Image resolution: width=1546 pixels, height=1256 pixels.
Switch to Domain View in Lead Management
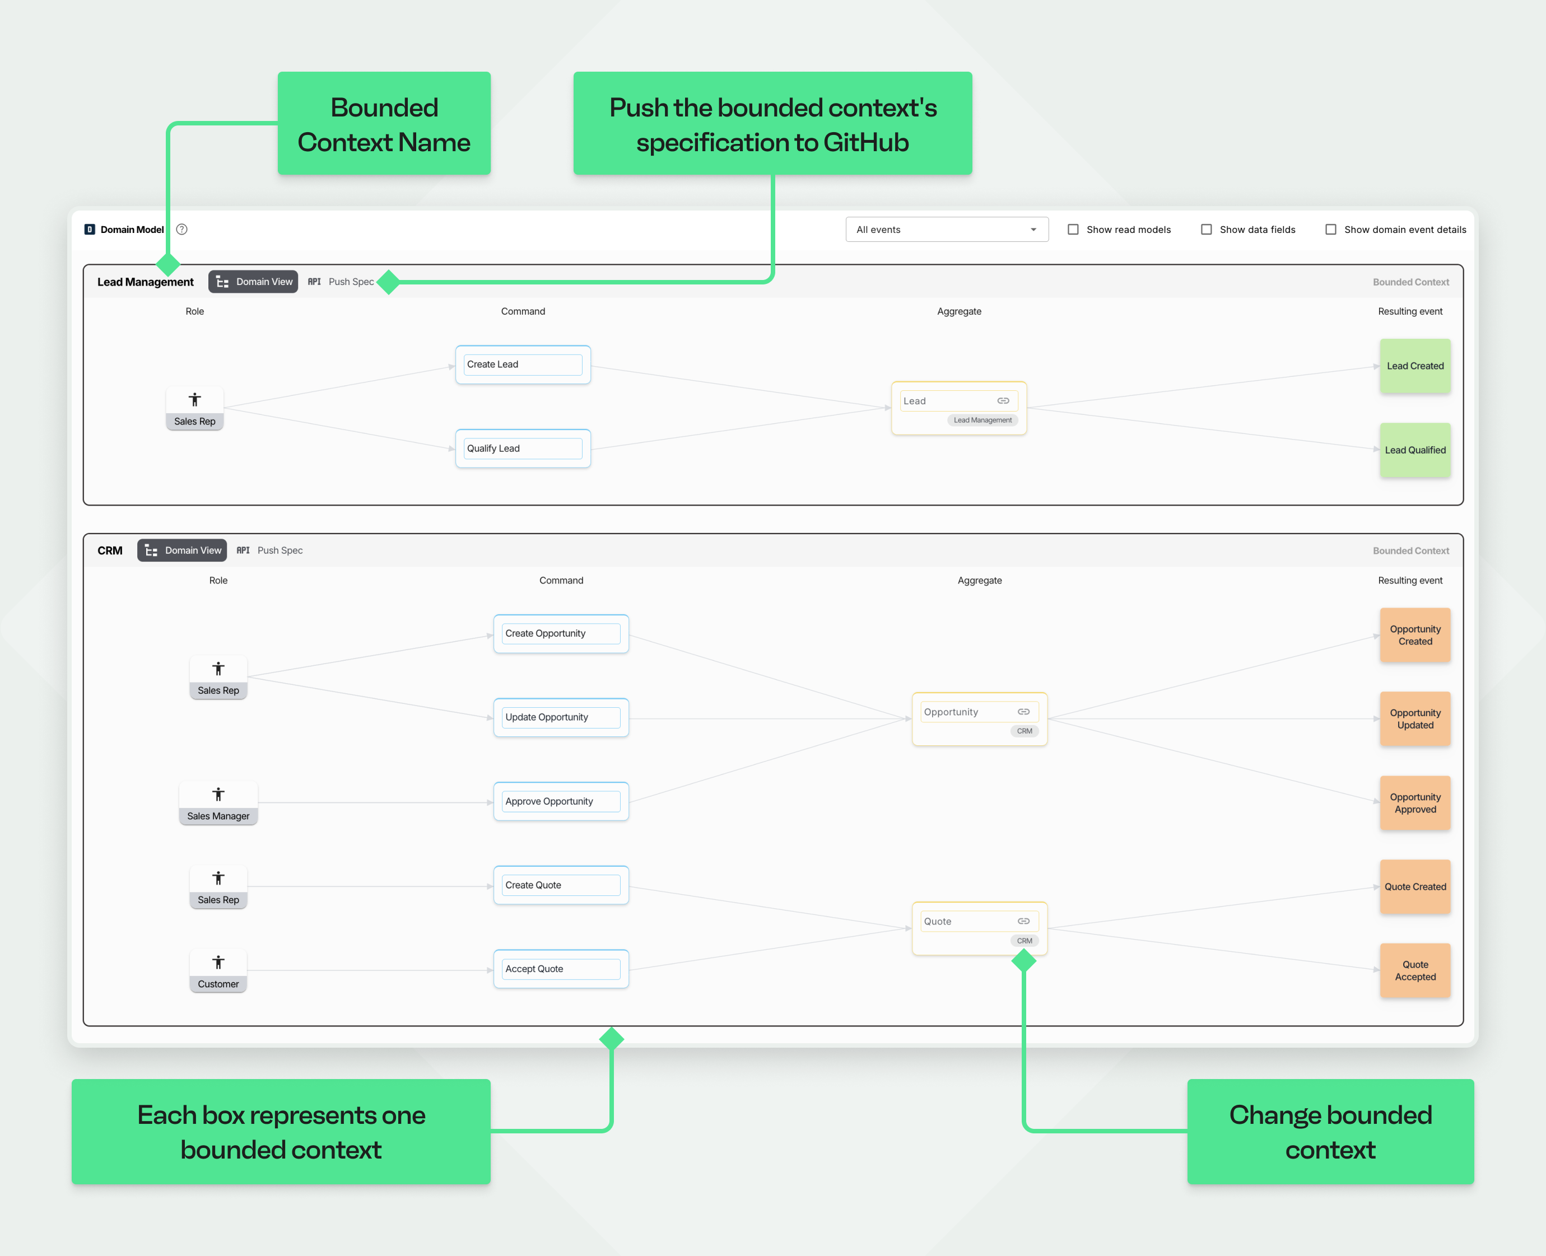pyautogui.click(x=253, y=282)
